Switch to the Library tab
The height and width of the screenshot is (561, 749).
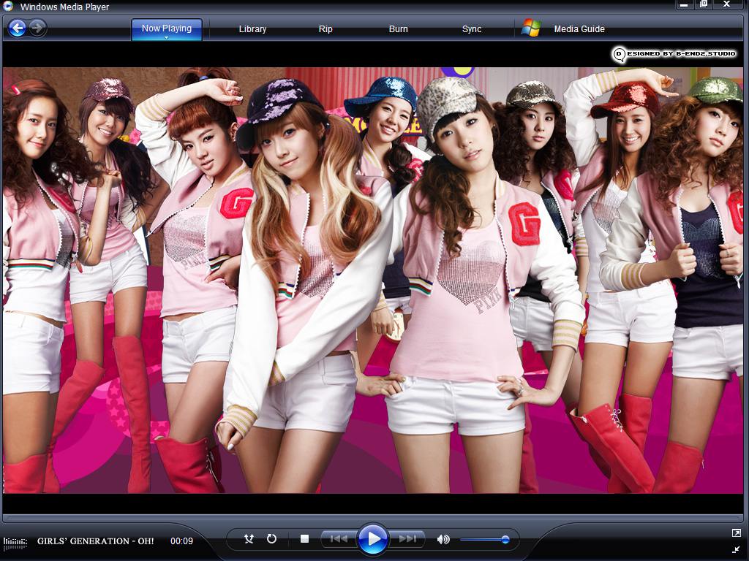(252, 29)
